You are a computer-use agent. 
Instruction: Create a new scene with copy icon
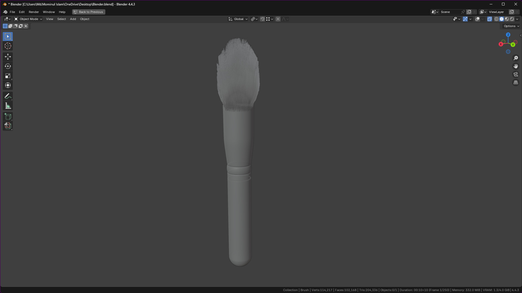point(469,12)
